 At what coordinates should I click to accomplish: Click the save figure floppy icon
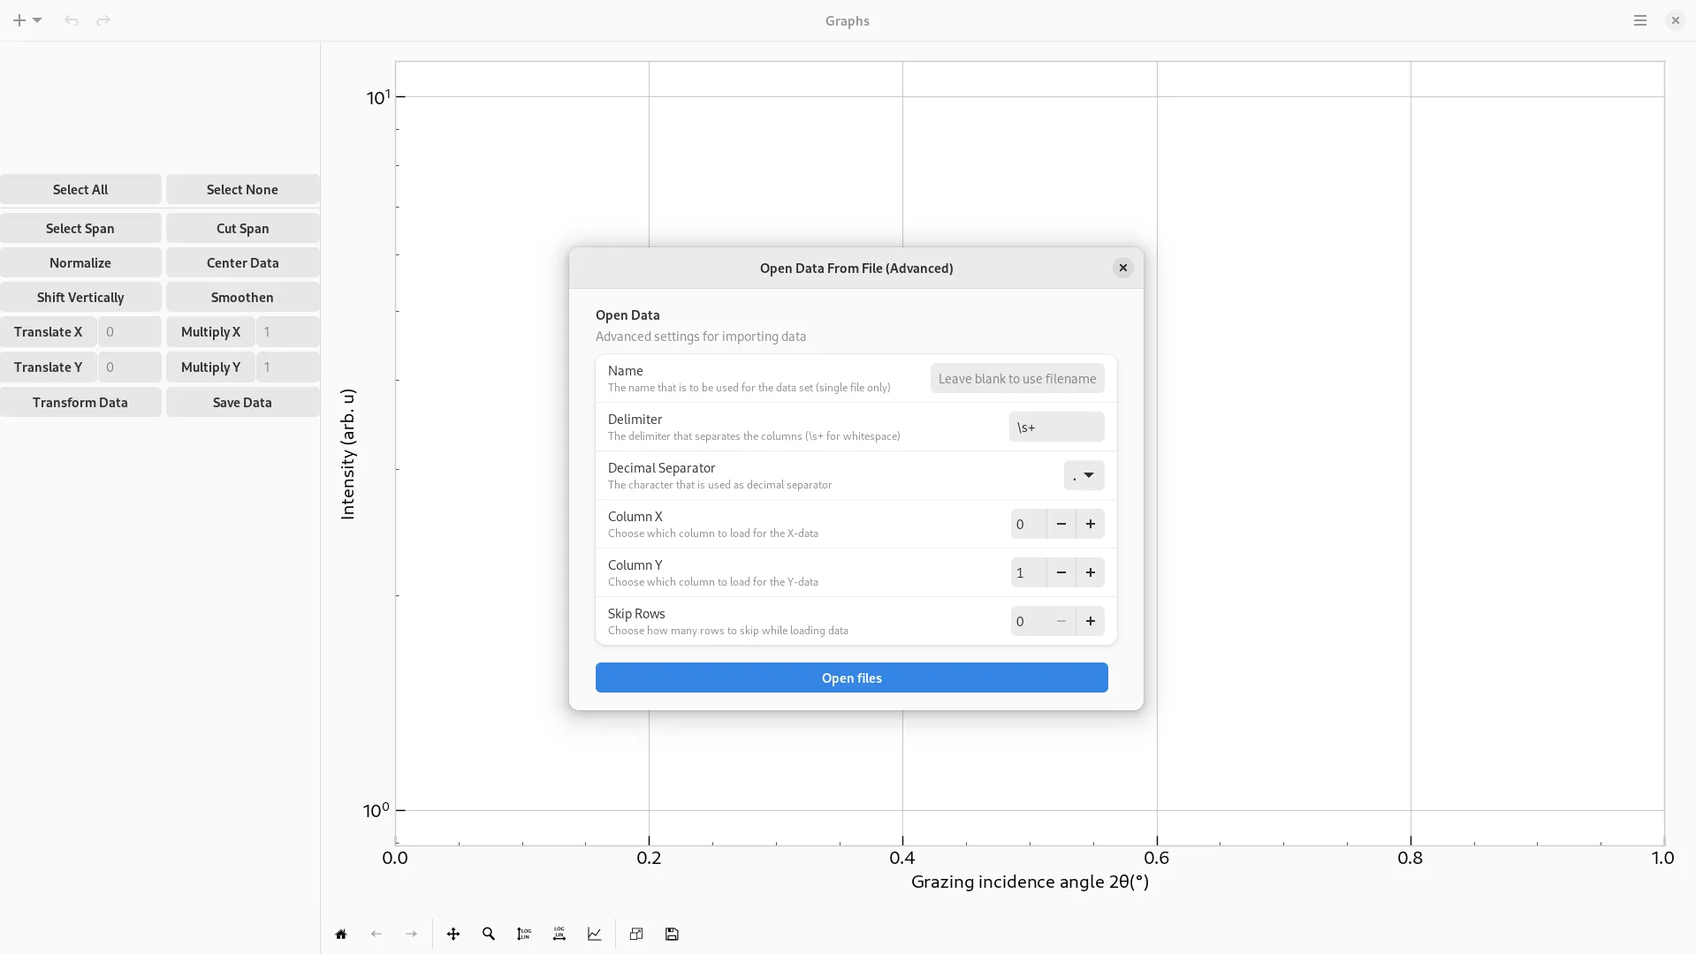pos(672,934)
